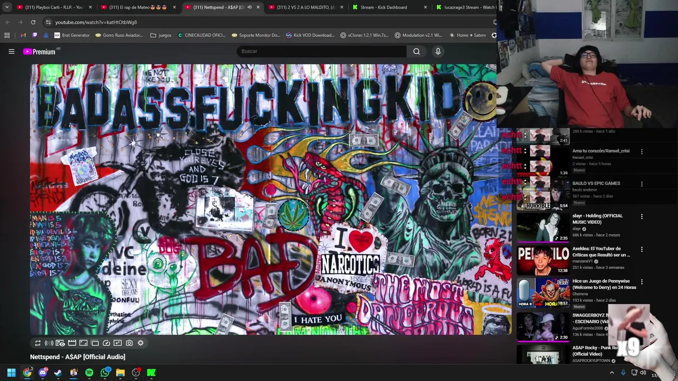Reload the page
Image resolution: width=678 pixels, height=381 pixels.
pyautogui.click(x=33, y=22)
